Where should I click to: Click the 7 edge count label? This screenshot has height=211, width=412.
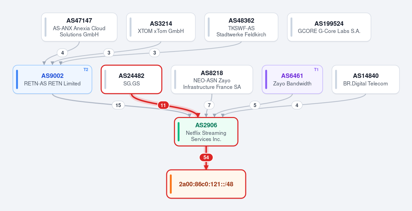pos(209,105)
